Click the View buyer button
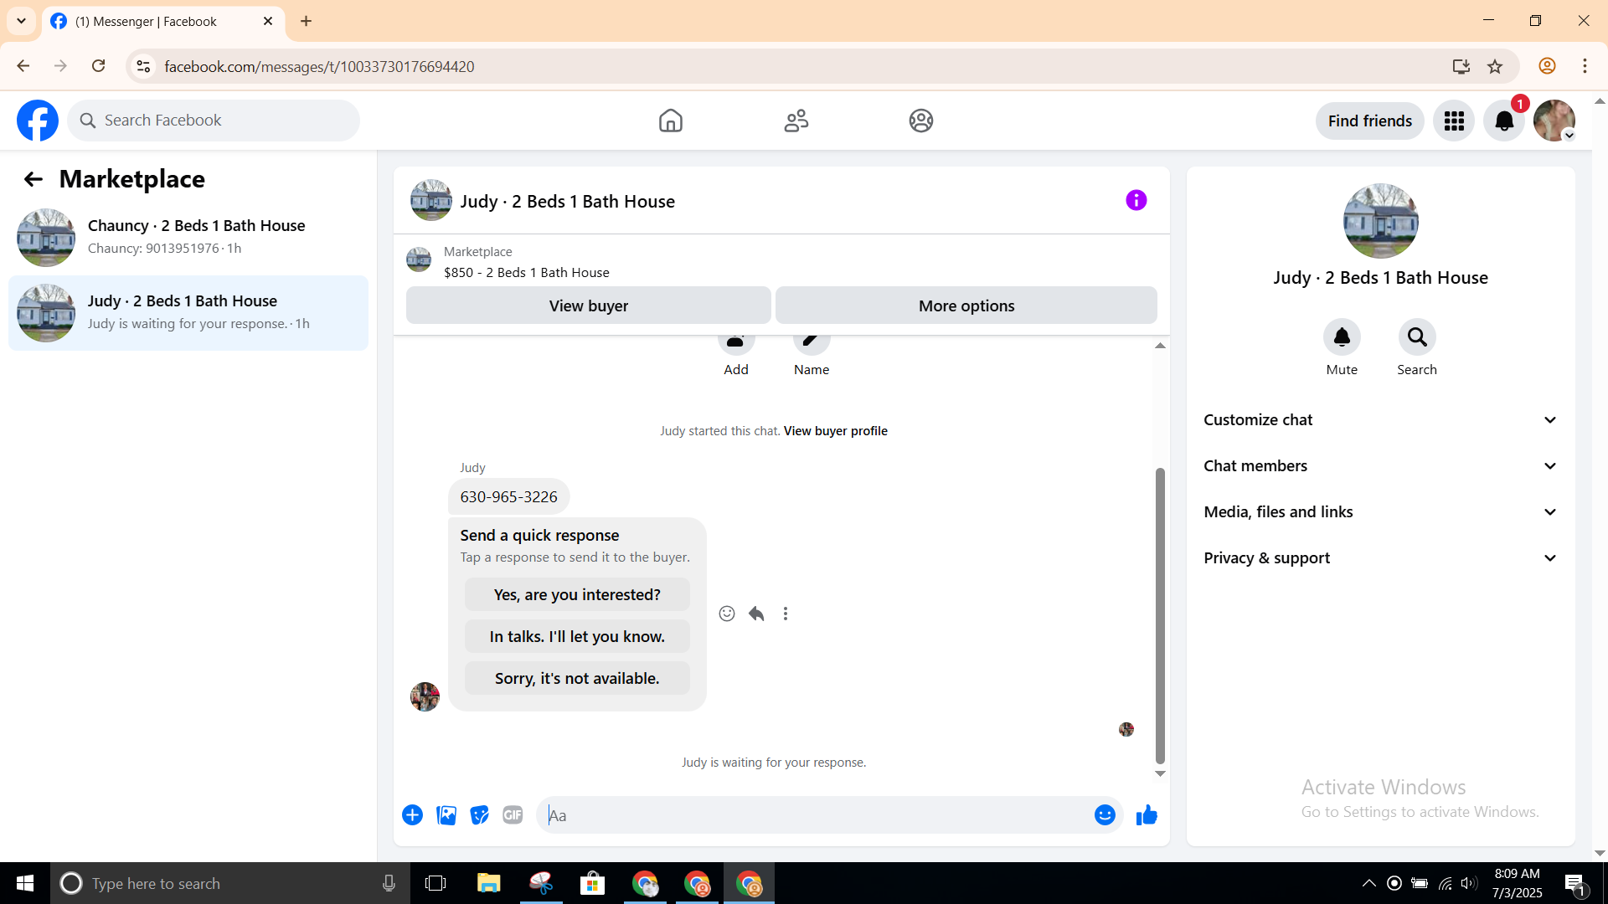The width and height of the screenshot is (1608, 904). (588, 306)
